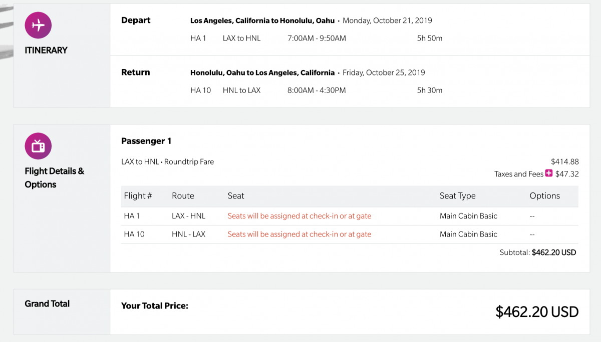This screenshot has height=342, width=601.
Task: Click the Return section label
Action: [x=135, y=72]
